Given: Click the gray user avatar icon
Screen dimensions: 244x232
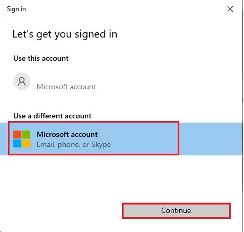Looking at the screenshot, I should (22, 81).
